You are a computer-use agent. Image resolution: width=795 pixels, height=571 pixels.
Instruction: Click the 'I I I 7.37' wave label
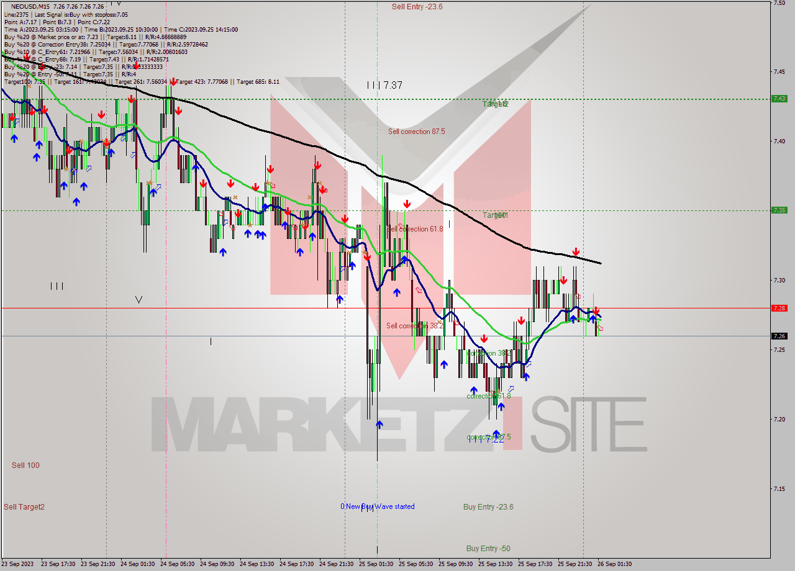point(384,85)
